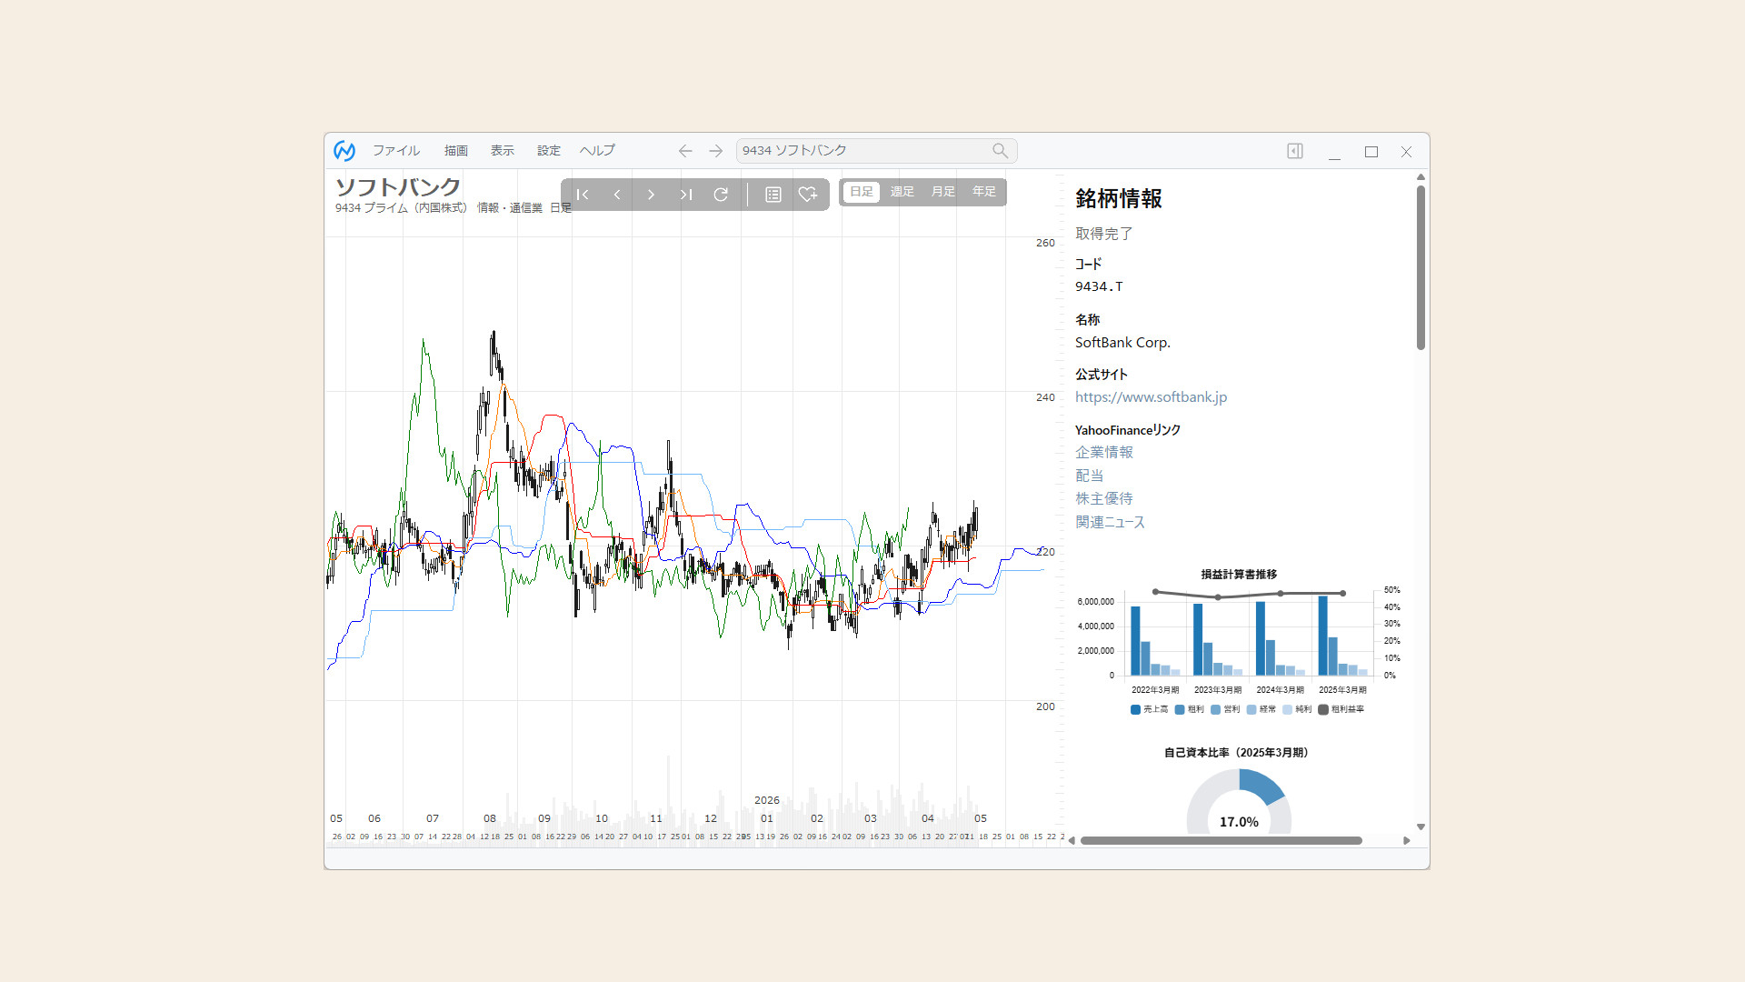This screenshot has height=982, width=1745.
Task: Toggle the 粗利益率 legend series
Action: coord(1341,709)
